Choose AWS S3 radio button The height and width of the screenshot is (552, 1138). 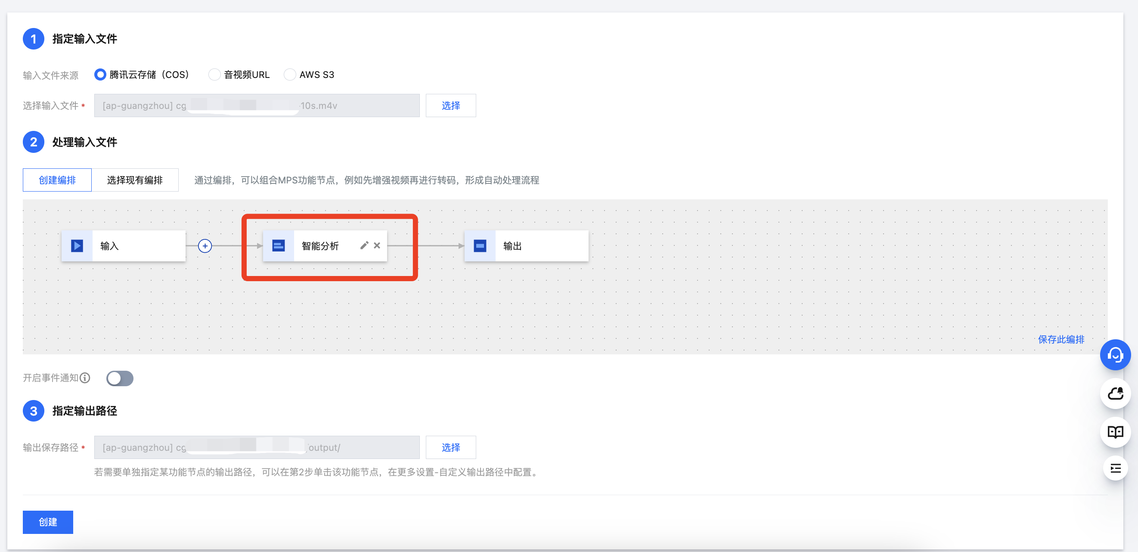290,74
